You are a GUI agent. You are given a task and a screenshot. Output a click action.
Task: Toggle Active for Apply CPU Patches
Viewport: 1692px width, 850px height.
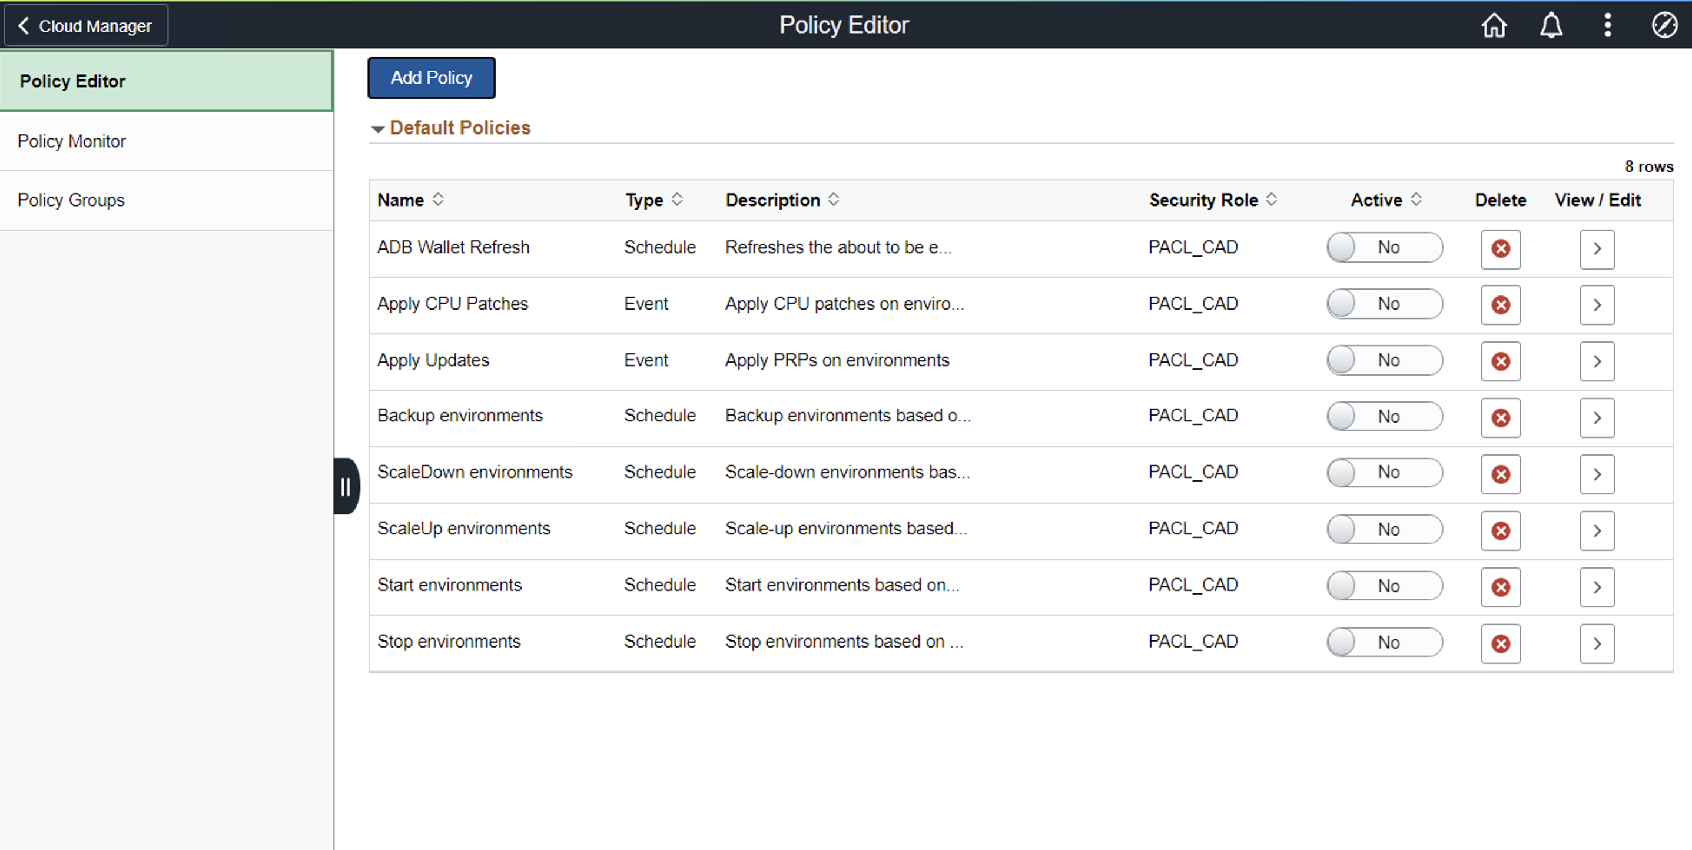coord(1384,304)
